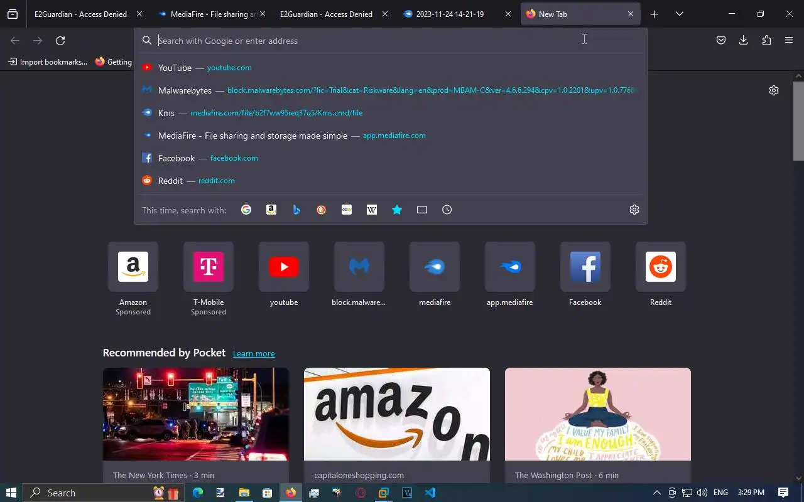Search this time with Bing icon

pyautogui.click(x=296, y=210)
